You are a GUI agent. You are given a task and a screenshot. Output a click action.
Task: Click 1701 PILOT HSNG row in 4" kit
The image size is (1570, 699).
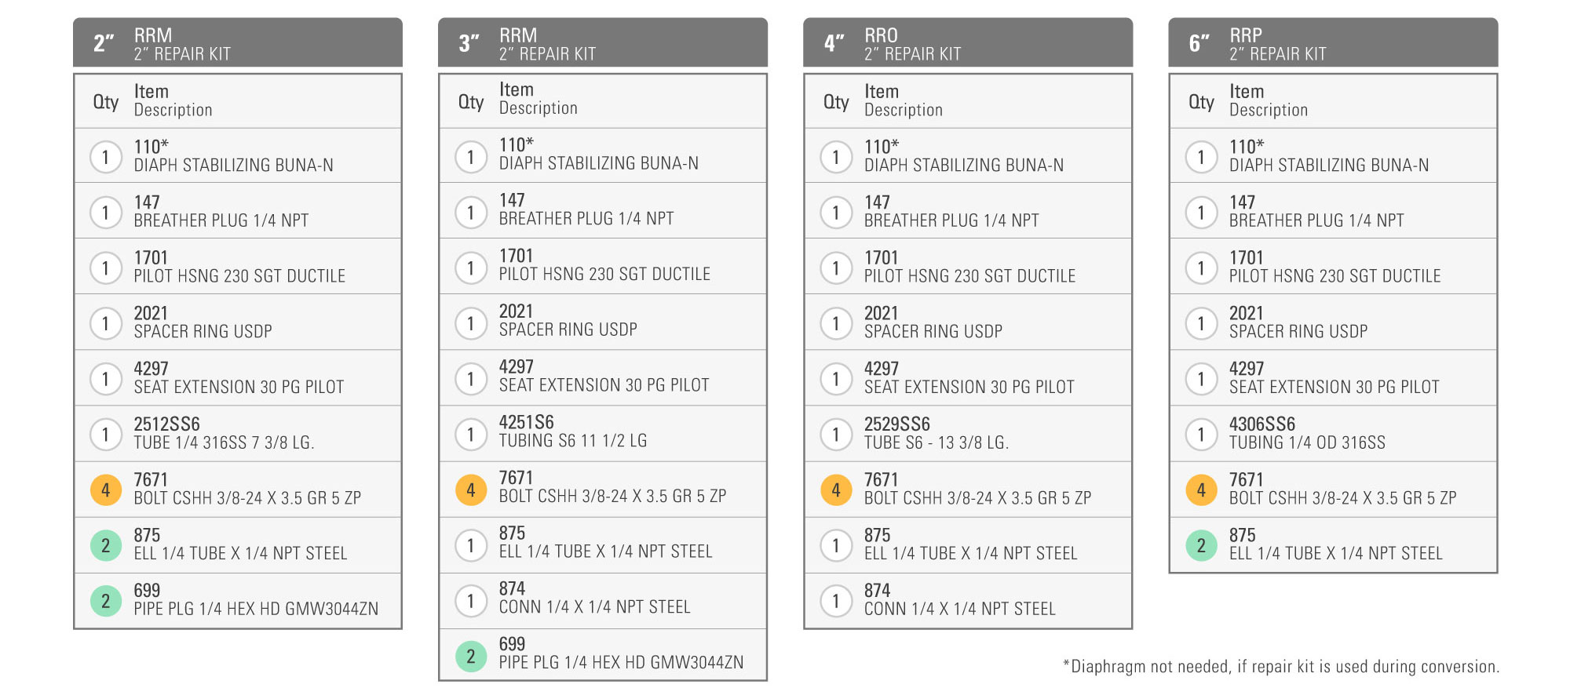pyautogui.click(x=968, y=267)
